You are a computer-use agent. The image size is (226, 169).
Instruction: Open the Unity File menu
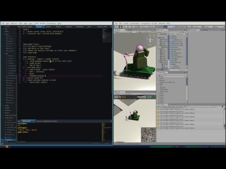116,23
